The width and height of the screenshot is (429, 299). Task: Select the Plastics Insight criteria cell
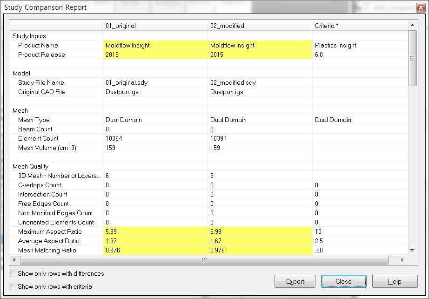pos(360,46)
